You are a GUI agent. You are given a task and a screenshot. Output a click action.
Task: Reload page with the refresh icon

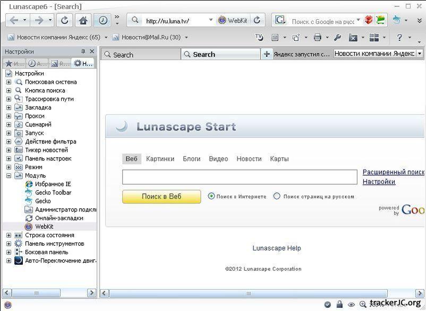coord(65,20)
